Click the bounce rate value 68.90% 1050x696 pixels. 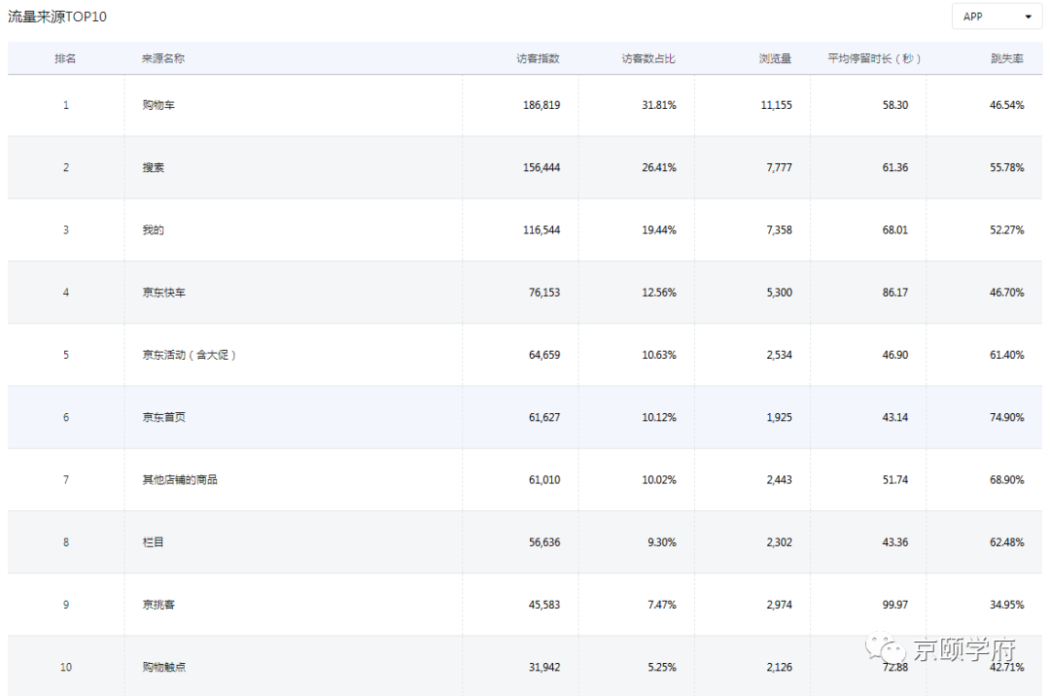coord(1006,480)
